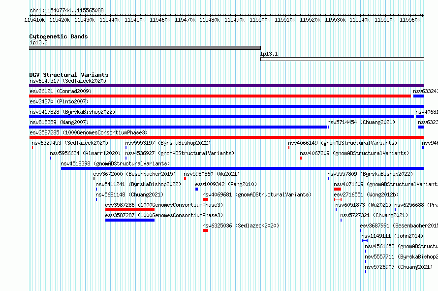
Task: Open nsv5681148 (Chuang2021) label
Action: [129, 194]
